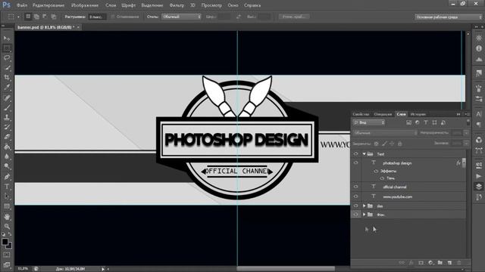Hide the official channel layer

coord(355,187)
